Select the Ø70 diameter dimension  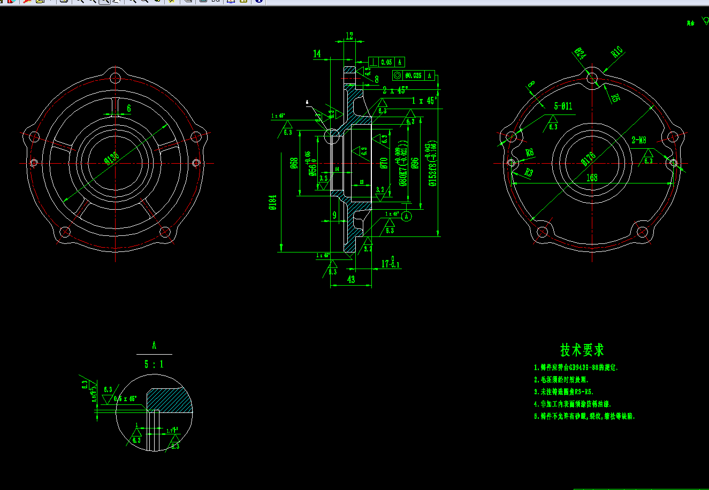384,163
